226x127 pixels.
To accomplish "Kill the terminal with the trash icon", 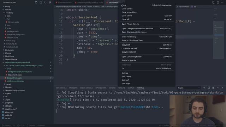I will 213,88.
